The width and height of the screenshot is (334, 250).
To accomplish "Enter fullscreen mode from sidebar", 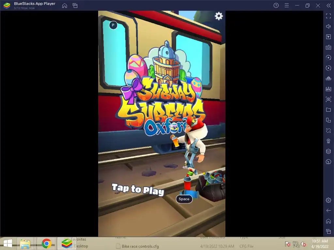I will tap(328, 16).
